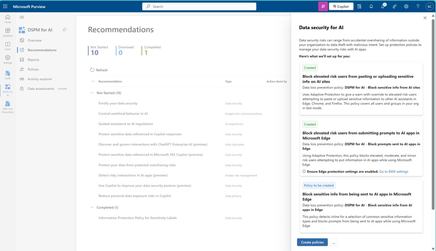Collapse the Not Started (10) group

[92, 93]
